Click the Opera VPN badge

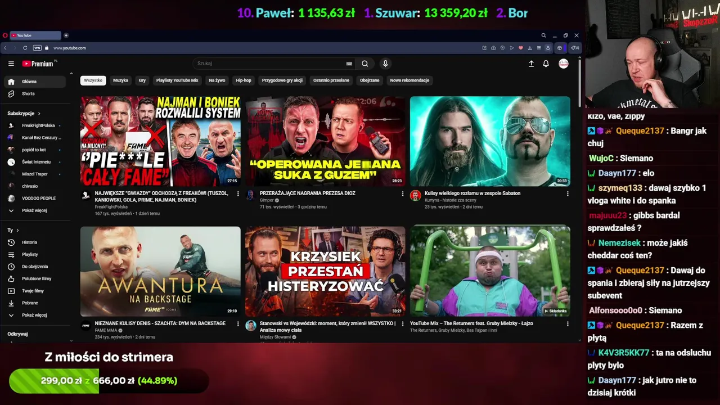pyautogui.click(x=37, y=48)
